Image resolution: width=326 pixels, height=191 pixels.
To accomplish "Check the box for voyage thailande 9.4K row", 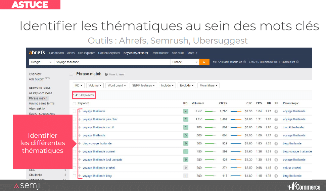I will click(x=74, y=111).
